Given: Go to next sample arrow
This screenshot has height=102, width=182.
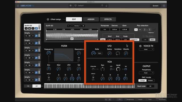Looking at the screenshot, I should [x=72, y=26].
